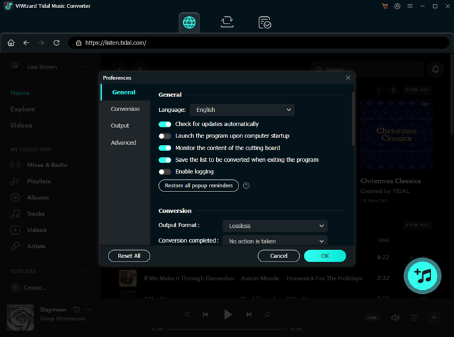
Task: Toggle Monitor the content of the cutting board
Action: pos(165,148)
